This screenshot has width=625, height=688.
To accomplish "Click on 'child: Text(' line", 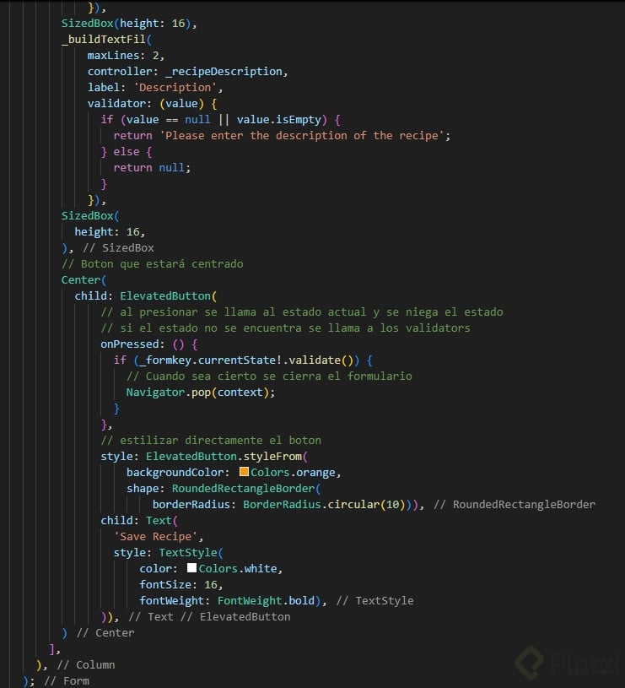I will [139, 520].
